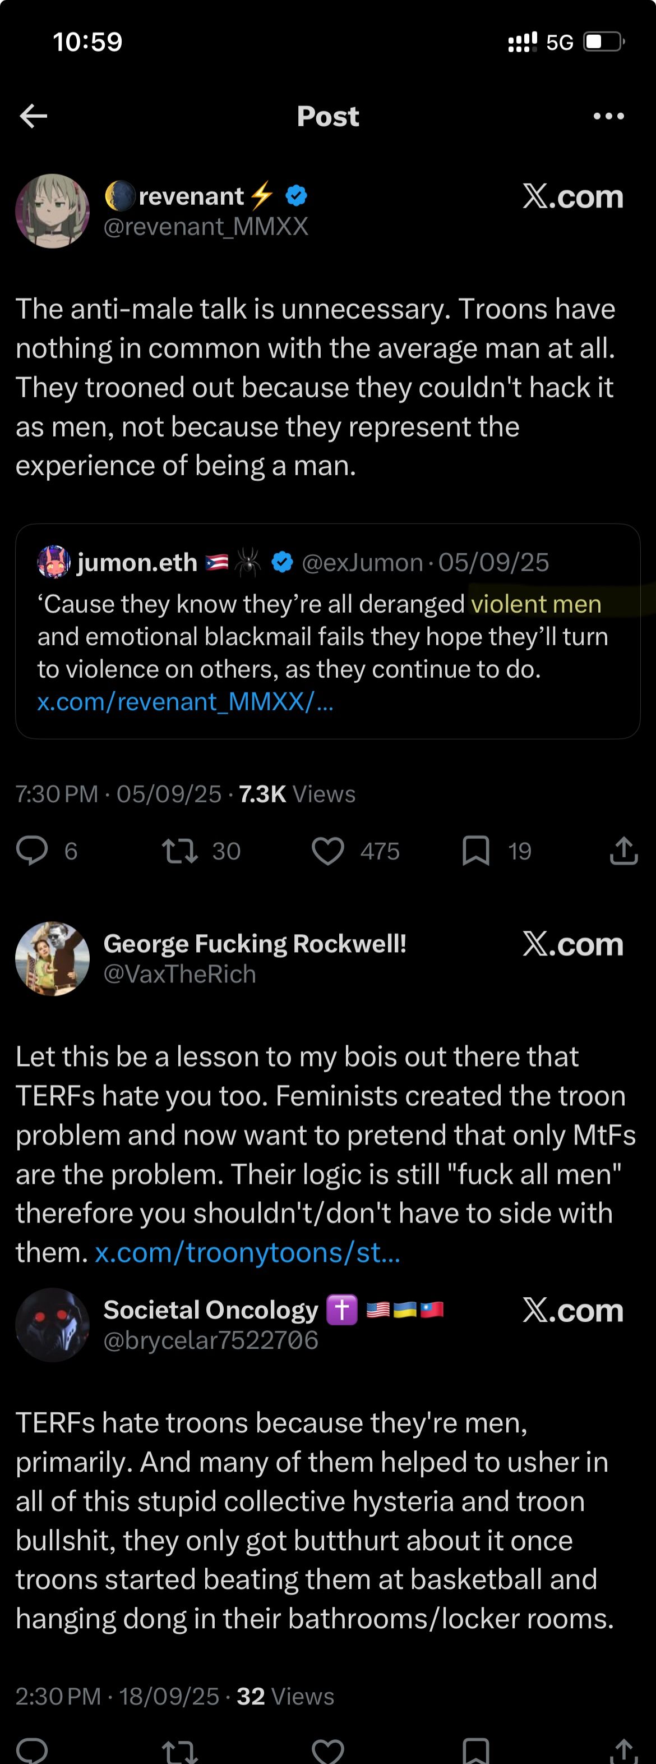Tap the share icon on revenant's post
The image size is (656, 1764).
623,851
